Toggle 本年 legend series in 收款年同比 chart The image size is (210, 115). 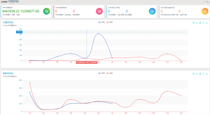pos(101,73)
